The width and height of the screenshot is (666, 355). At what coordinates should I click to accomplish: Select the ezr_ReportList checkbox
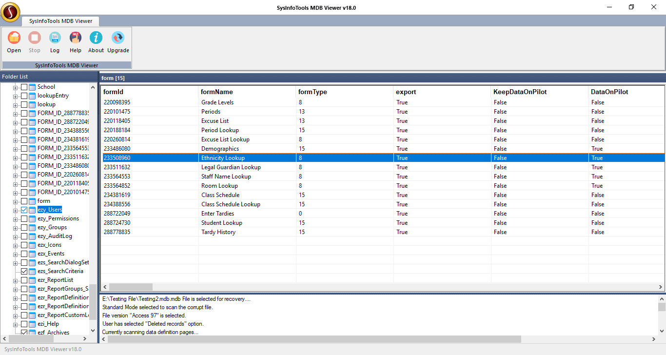(x=24, y=280)
